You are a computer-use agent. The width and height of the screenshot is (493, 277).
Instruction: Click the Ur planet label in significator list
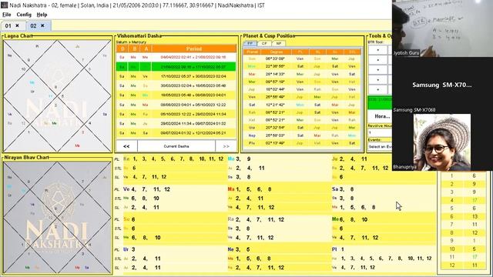tap(126, 249)
